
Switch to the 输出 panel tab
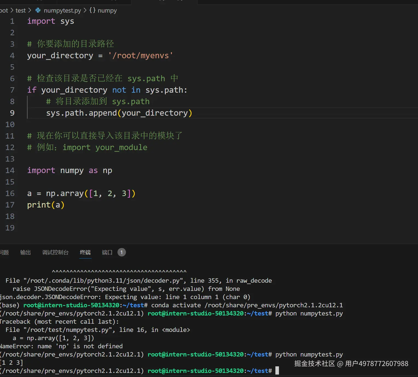[25, 252]
